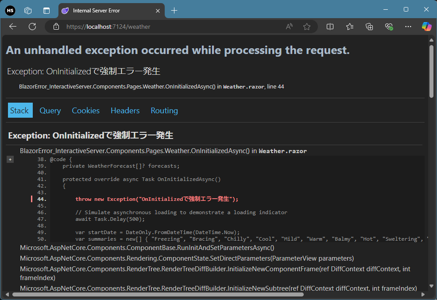This screenshot has width=437, height=300.
Task: Click the InitializeNewSubtree stack frame
Action: click(x=218, y=288)
